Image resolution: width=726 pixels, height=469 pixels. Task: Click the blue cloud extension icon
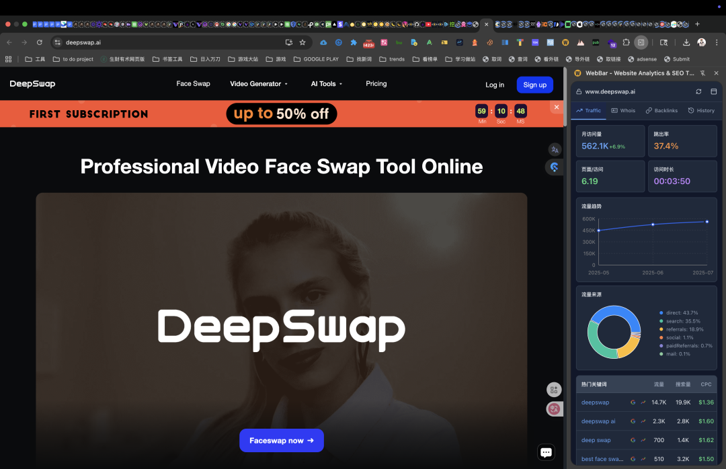coord(323,42)
